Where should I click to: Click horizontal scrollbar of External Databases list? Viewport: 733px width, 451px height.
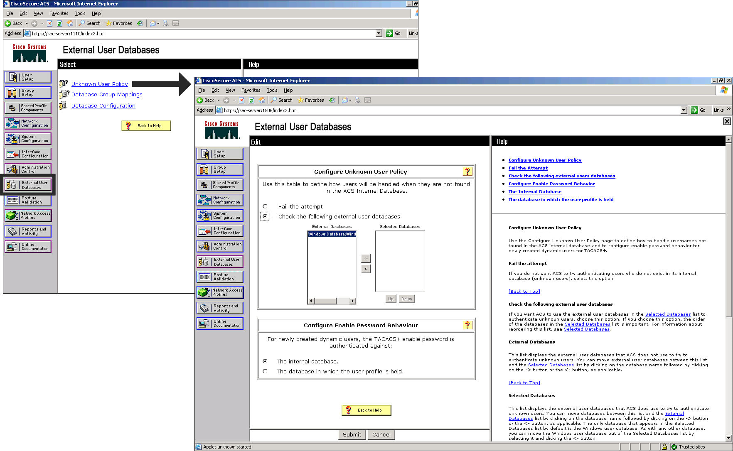[332, 301]
